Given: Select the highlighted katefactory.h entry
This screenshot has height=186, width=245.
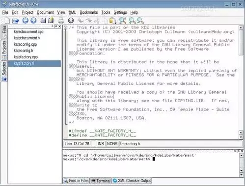Looking at the screenshot, I should click(34, 63).
